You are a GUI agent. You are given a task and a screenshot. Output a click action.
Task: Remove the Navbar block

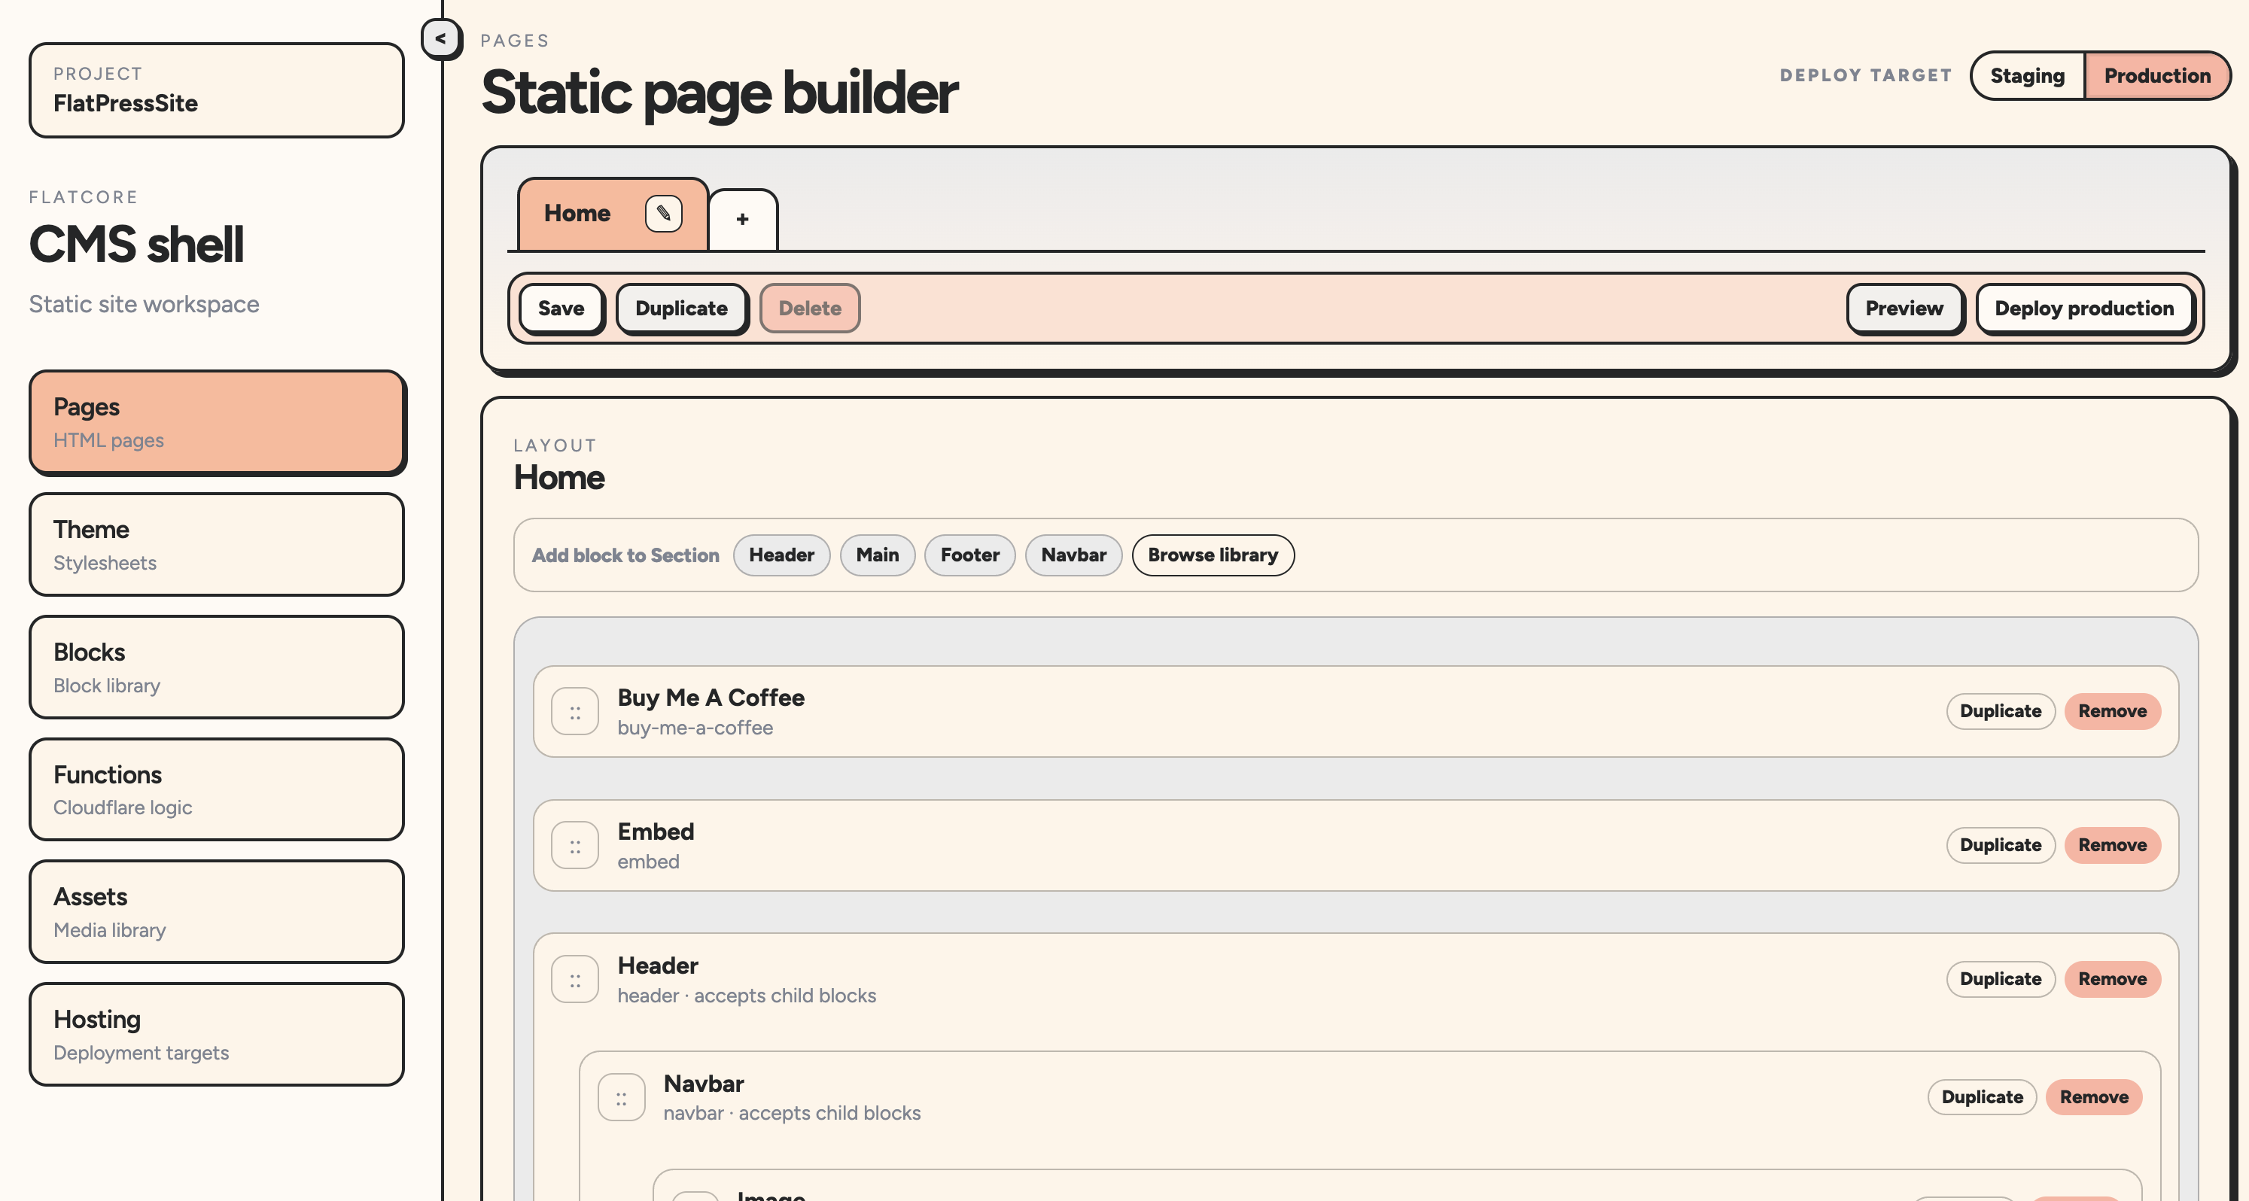coord(2094,1098)
